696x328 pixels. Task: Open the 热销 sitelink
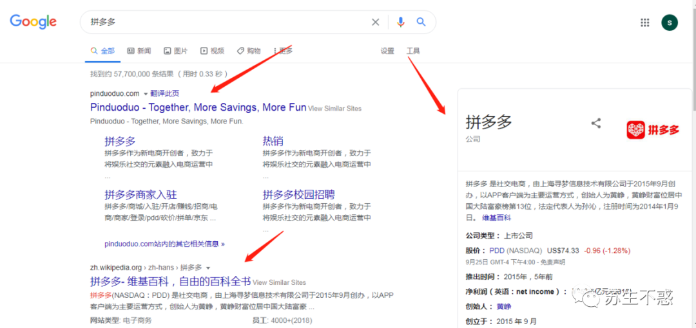(x=273, y=141)
